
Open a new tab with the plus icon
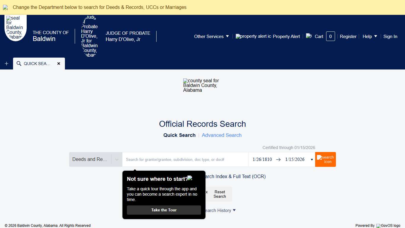click(7, 64)
